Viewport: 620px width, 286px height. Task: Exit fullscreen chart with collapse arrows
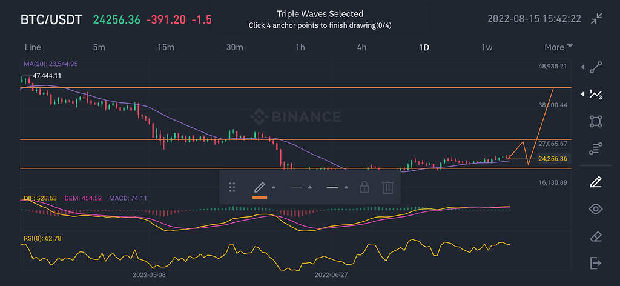coord(598,19)
